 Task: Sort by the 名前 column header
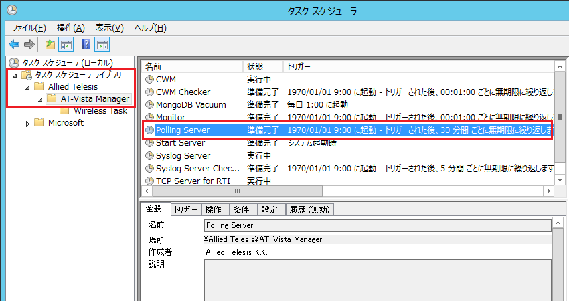point(192,67)
